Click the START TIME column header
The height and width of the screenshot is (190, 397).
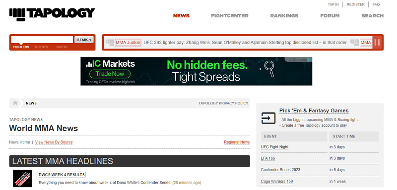click(x=354, y=136)
